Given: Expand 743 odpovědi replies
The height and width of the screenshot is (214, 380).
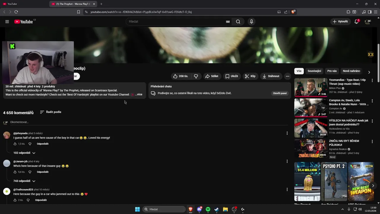Looking at the screenshot, I should (x=24, y=181).
